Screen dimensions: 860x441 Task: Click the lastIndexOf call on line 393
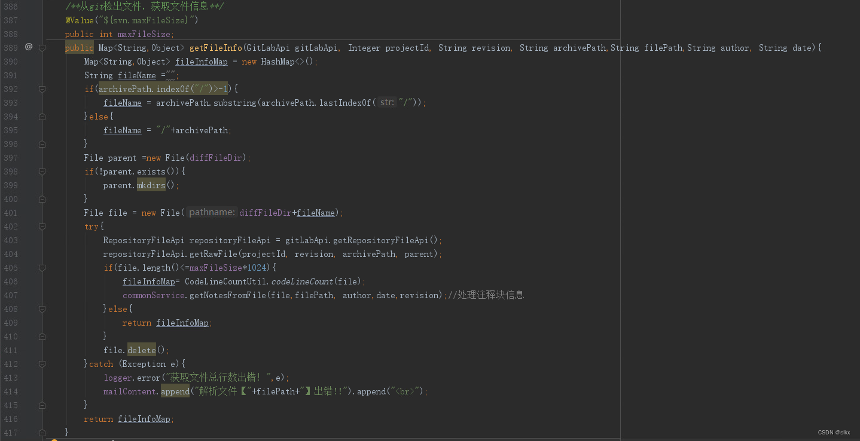(345, 103)
